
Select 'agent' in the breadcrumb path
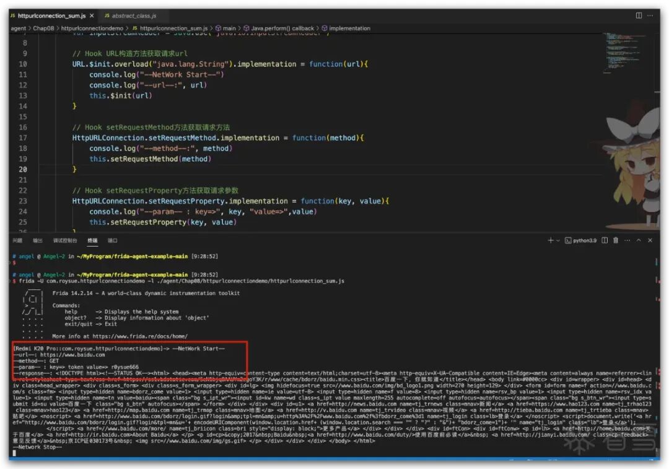pos(19,28)
